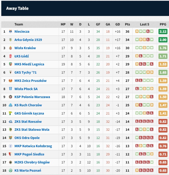Click the GKS Tychy '71 crest icon
This screenshot has height=175, width=169.
pyautogui.click(x=11, y=72)
